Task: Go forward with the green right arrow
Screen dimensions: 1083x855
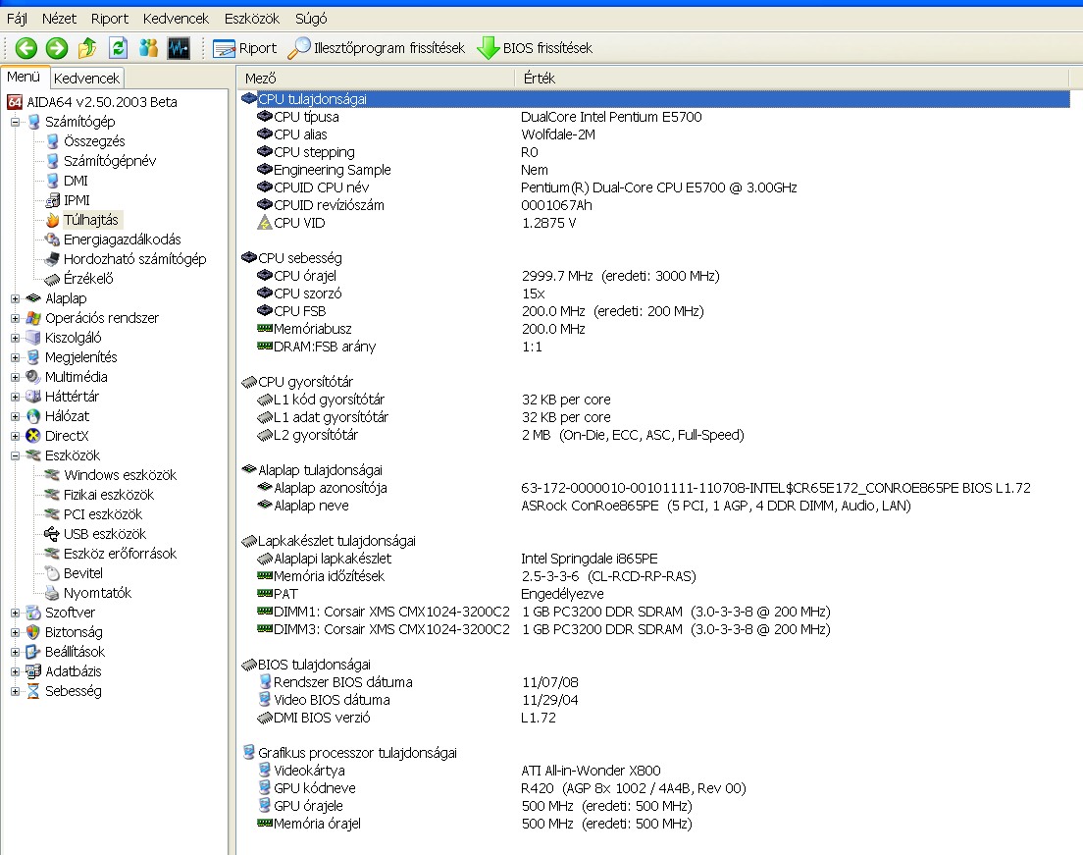Action: coord(57,48)
